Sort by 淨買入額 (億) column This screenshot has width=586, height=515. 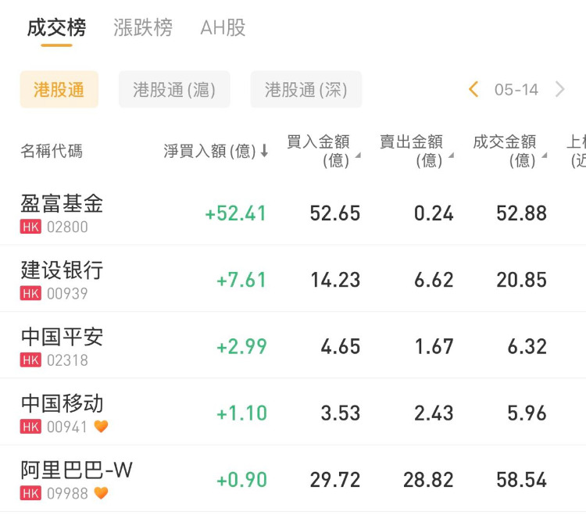point(216,152)
